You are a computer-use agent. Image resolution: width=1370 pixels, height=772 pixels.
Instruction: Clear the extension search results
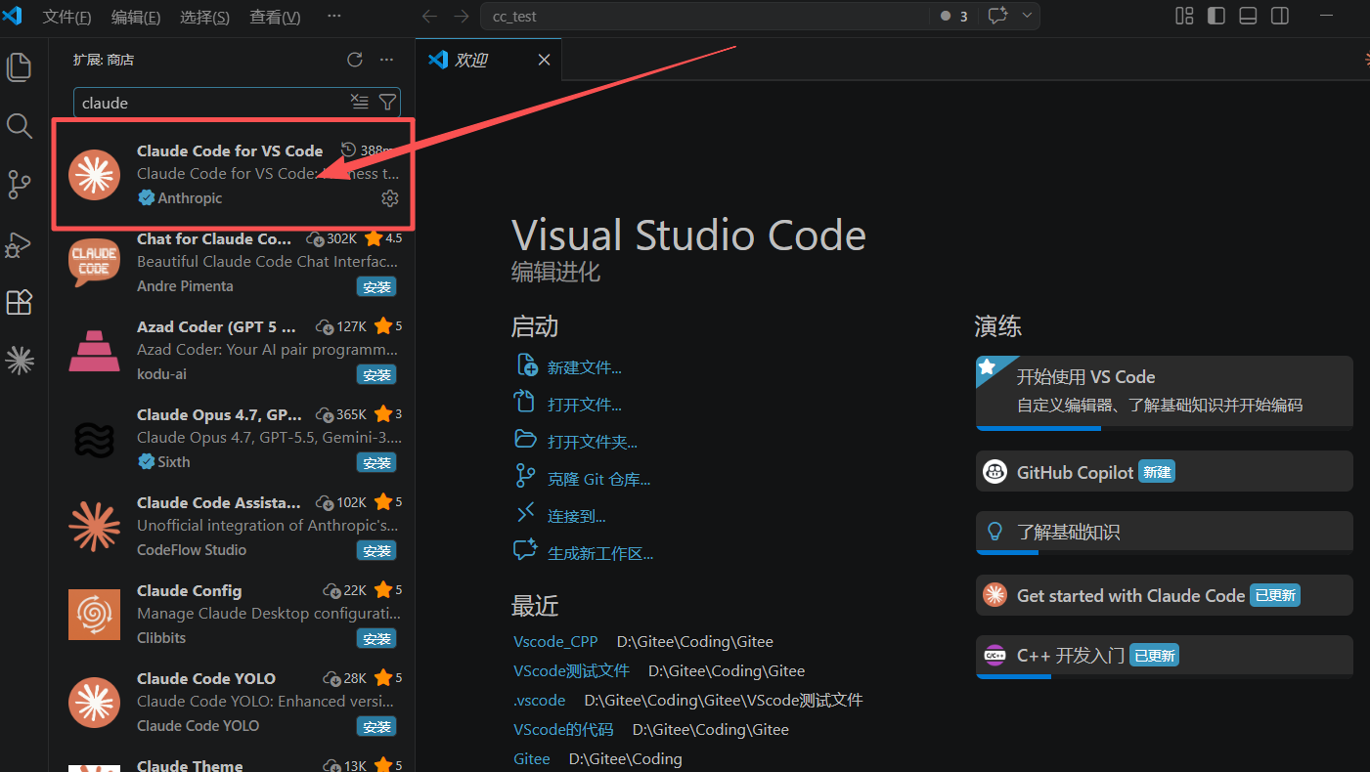[x=360, y=102]
